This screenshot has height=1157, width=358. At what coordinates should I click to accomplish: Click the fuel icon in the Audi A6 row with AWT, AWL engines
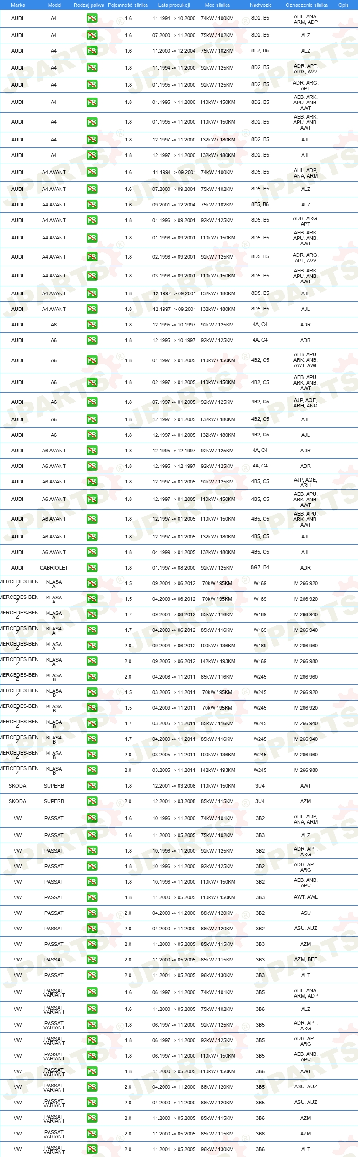coord(92,360)
